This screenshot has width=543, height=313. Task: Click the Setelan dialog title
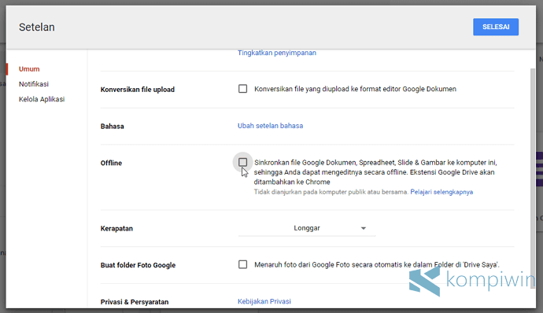pyautogui.click(x=37, y=27)
